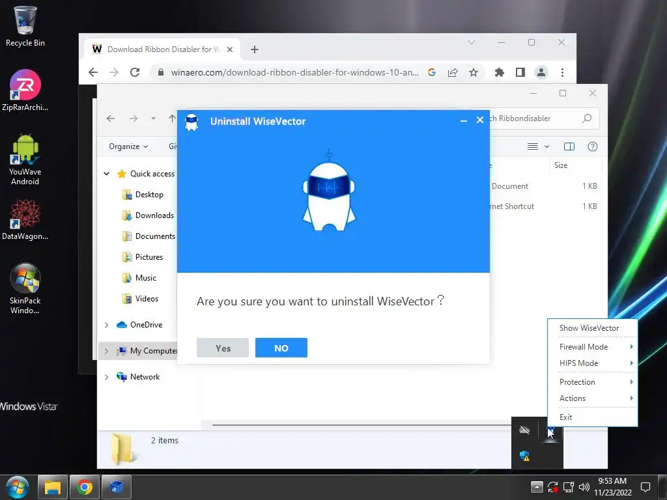Open the Recycle Bin desktop icon
The image size is (667, 500).
[x=25, y=26]
